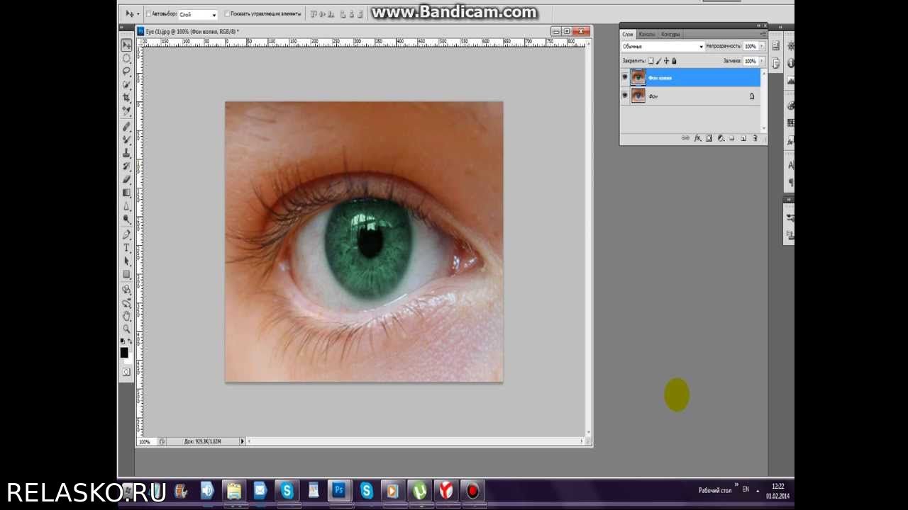Click the black foreground color swatch
The image size is (908, 510).
124,352
